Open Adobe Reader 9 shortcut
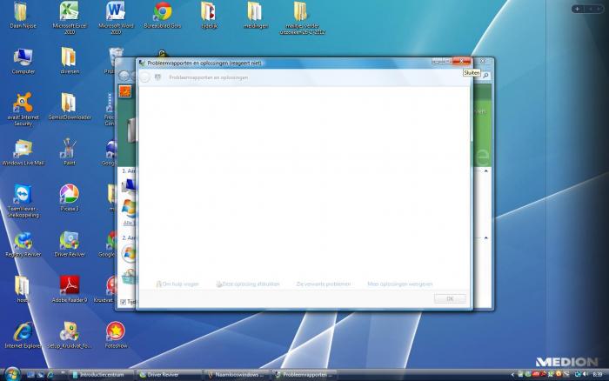This screenshot has width=609, height=381. coord(70,290)
